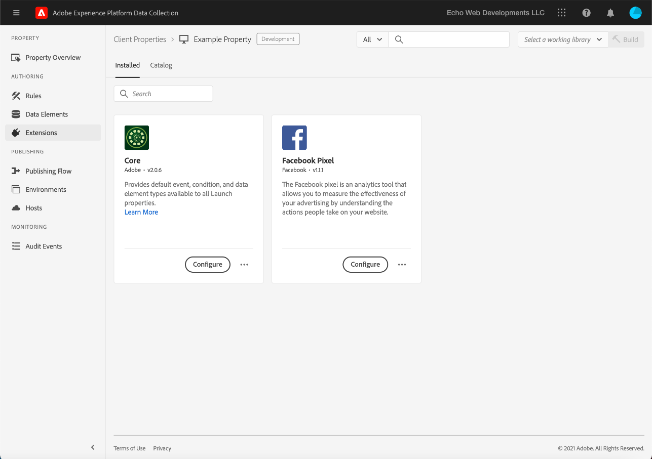This screenshot has height=459, width=652.
Task: Open the Select a working library dropdown
Action: coord(563,39)
